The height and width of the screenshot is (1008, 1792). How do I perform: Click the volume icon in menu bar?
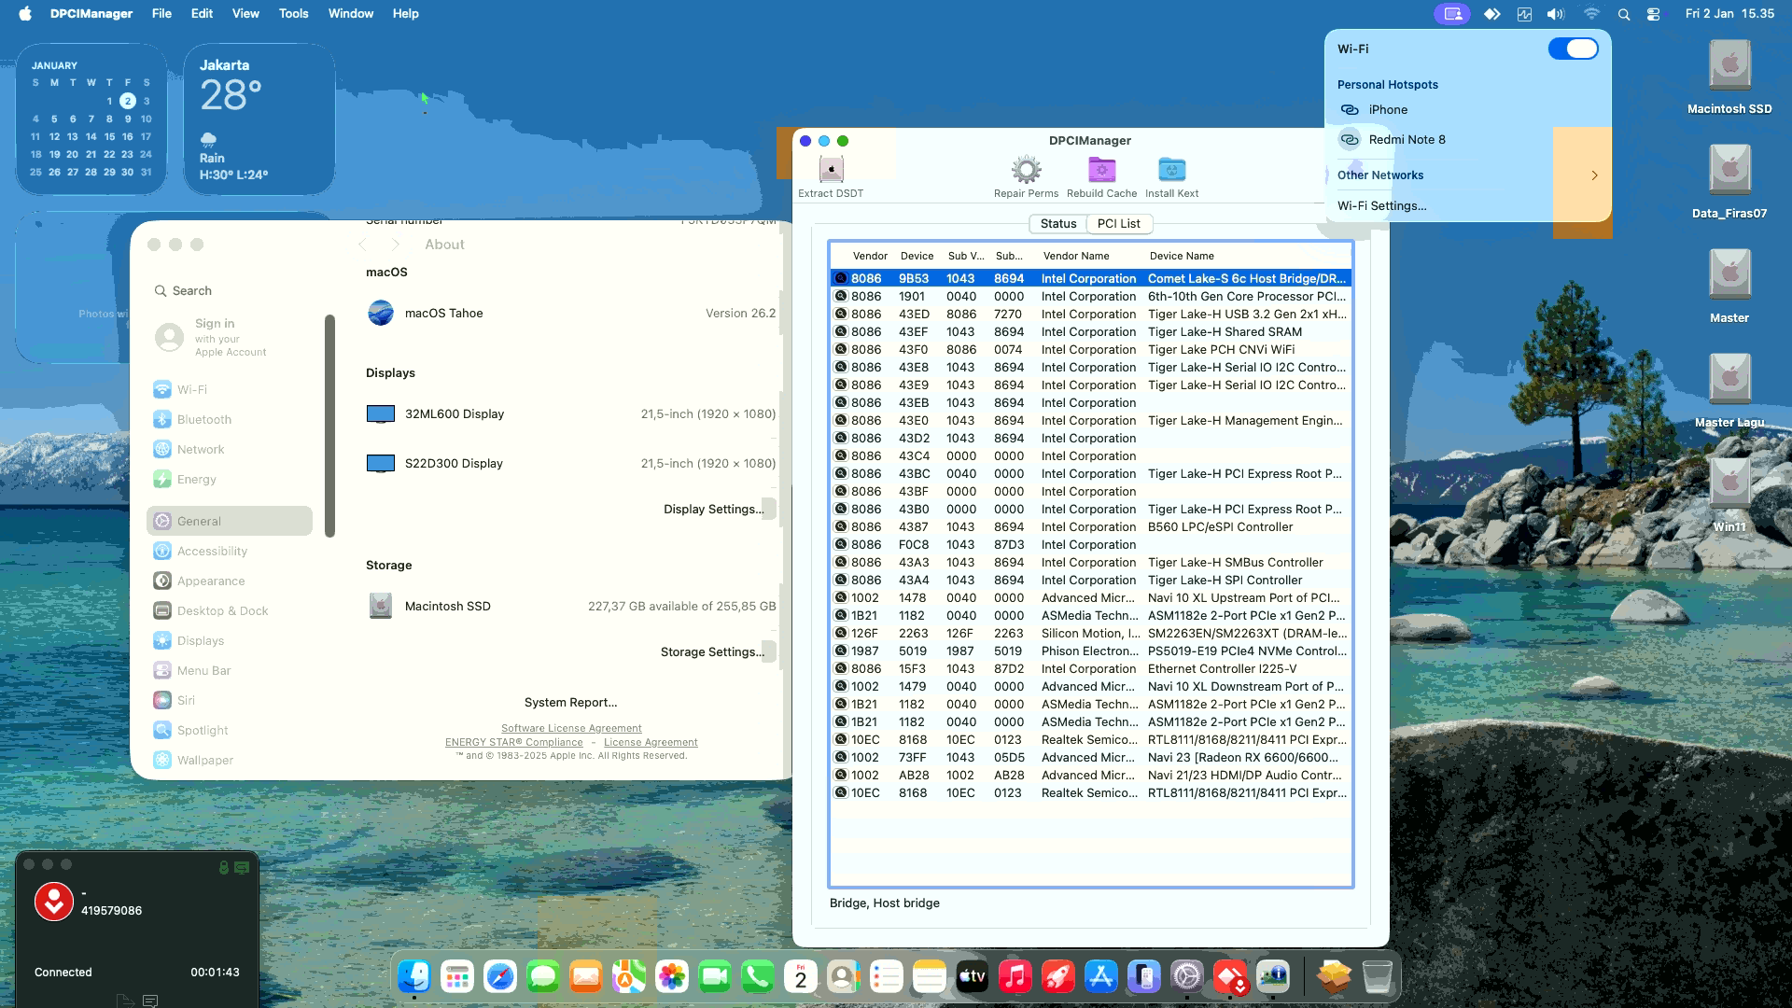(1556, 14)
